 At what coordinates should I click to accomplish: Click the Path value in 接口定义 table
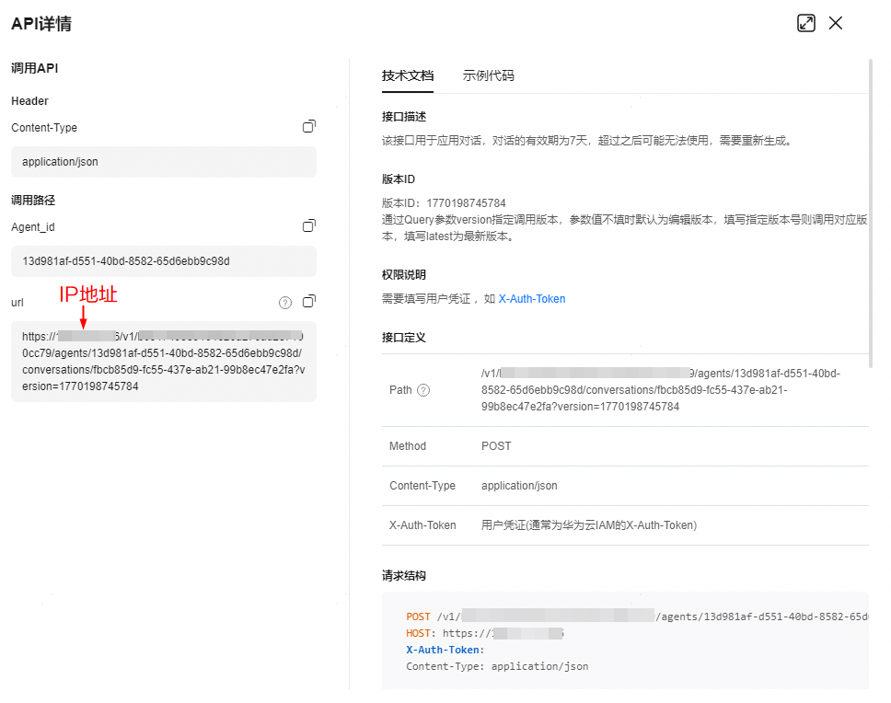[660, 390]
